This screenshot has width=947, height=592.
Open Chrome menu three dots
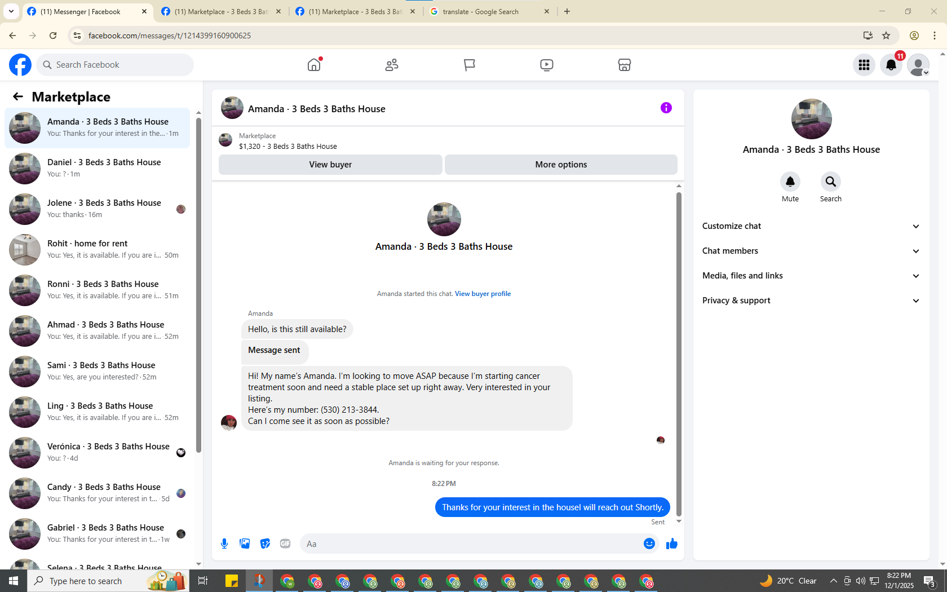[935, 36]
